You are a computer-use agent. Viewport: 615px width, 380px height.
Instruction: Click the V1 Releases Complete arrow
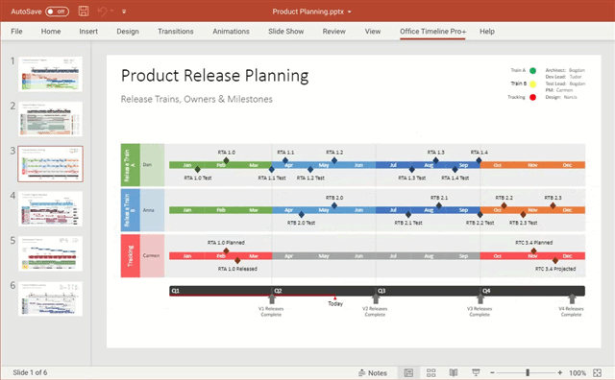click(271, 298)
